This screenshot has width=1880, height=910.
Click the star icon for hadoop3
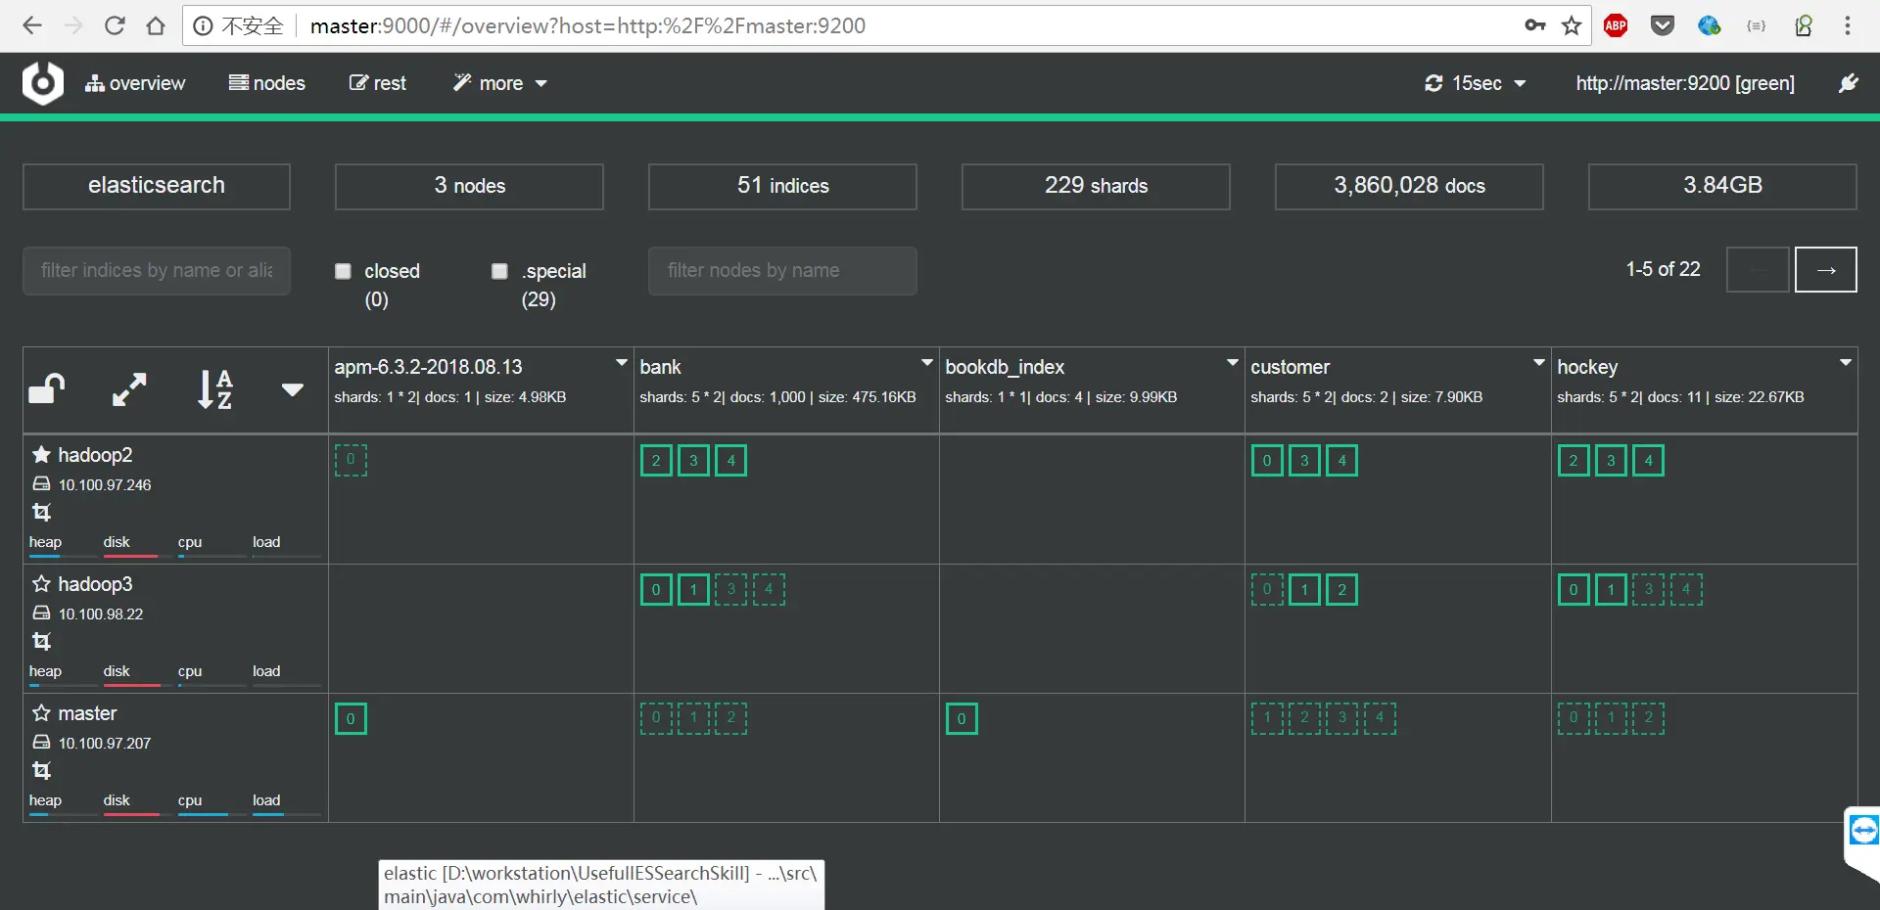click(41, 583)
